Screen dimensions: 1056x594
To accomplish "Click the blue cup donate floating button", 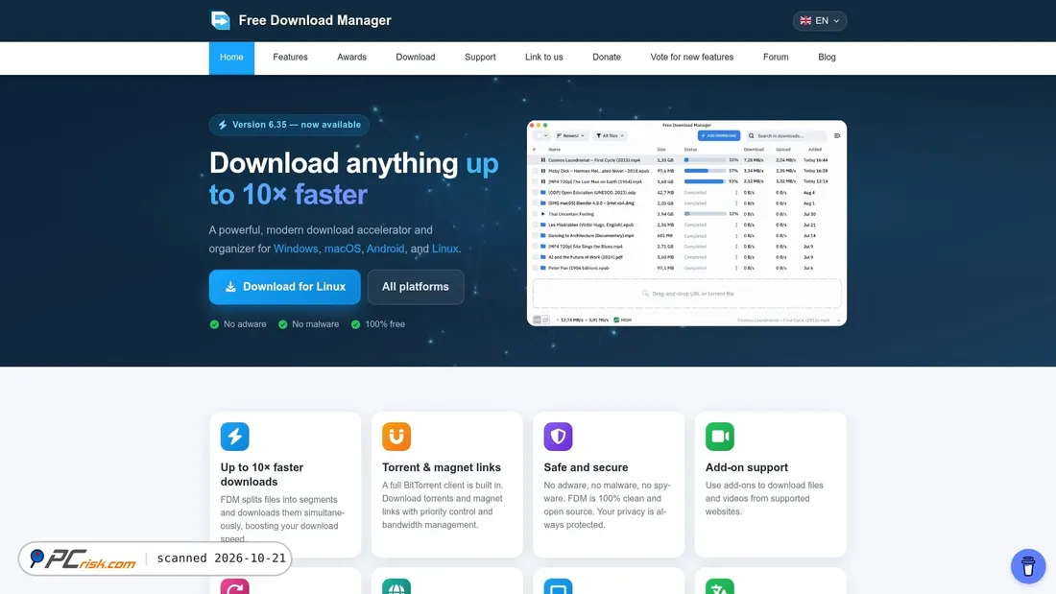I will click(x=1028, y=566).
